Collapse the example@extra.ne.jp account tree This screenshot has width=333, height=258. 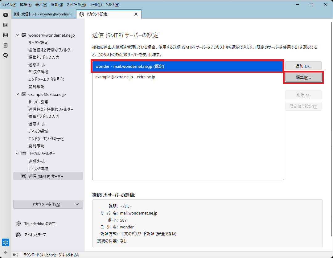tap(17, 94)
